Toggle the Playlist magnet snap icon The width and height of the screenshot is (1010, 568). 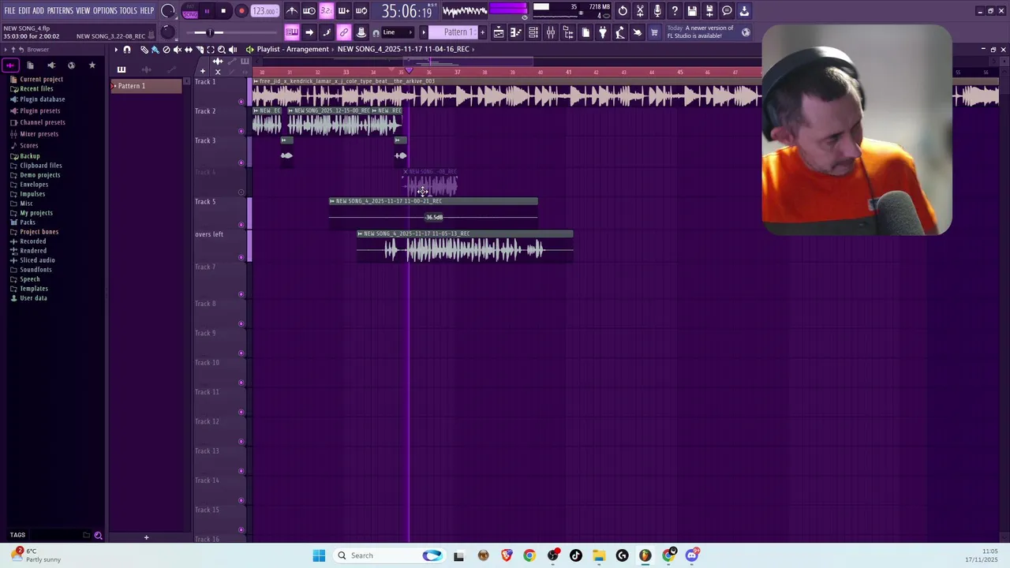(x=127, y=50)
